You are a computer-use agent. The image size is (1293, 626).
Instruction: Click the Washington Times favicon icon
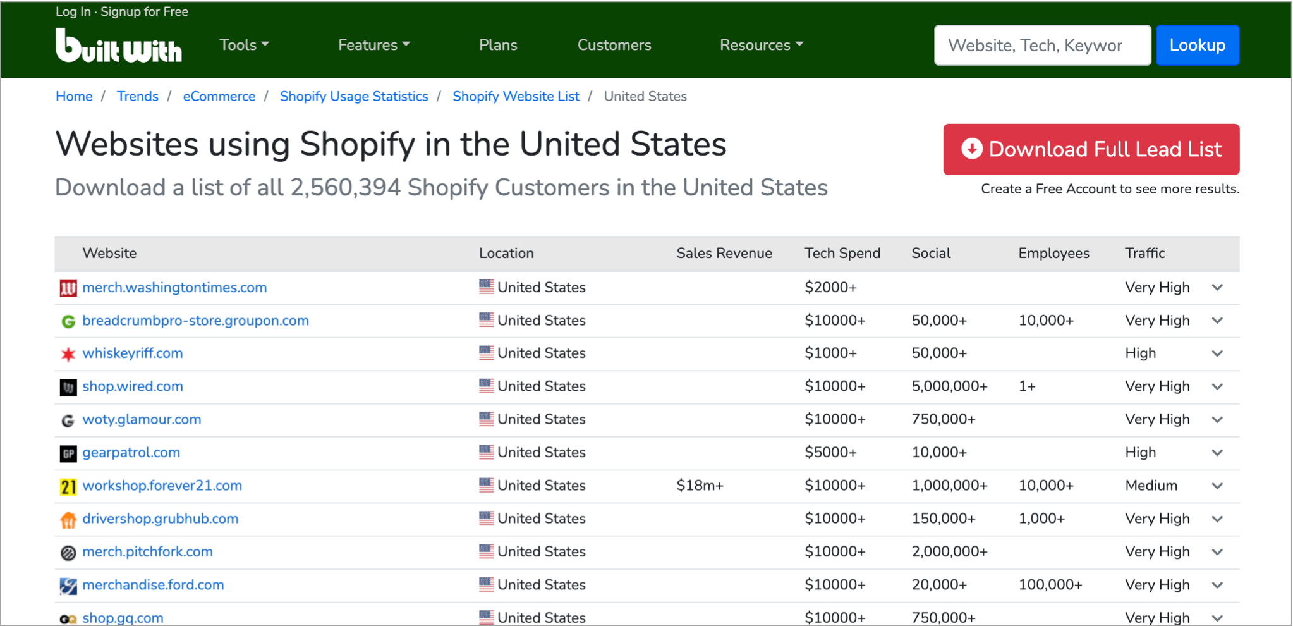coord(68,288)
